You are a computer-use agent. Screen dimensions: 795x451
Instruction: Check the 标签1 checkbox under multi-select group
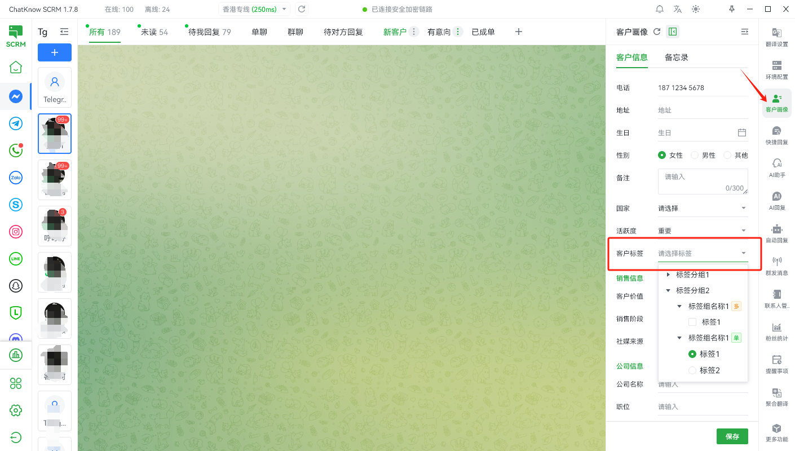(x=692, y=322)
